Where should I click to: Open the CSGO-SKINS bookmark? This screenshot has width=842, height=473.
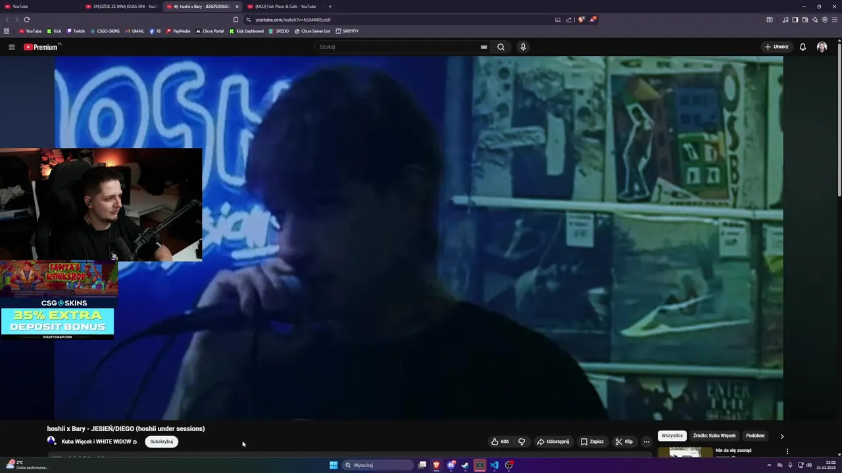[x=105, y=31]
